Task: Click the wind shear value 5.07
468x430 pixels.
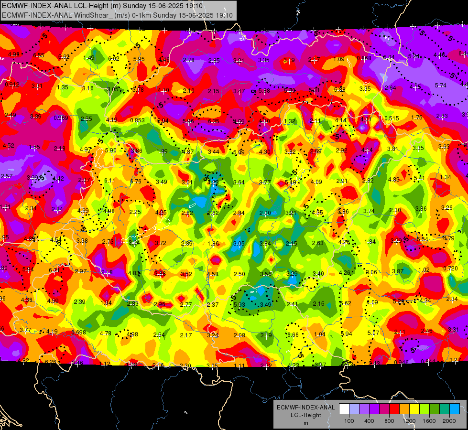Action: 373,333
